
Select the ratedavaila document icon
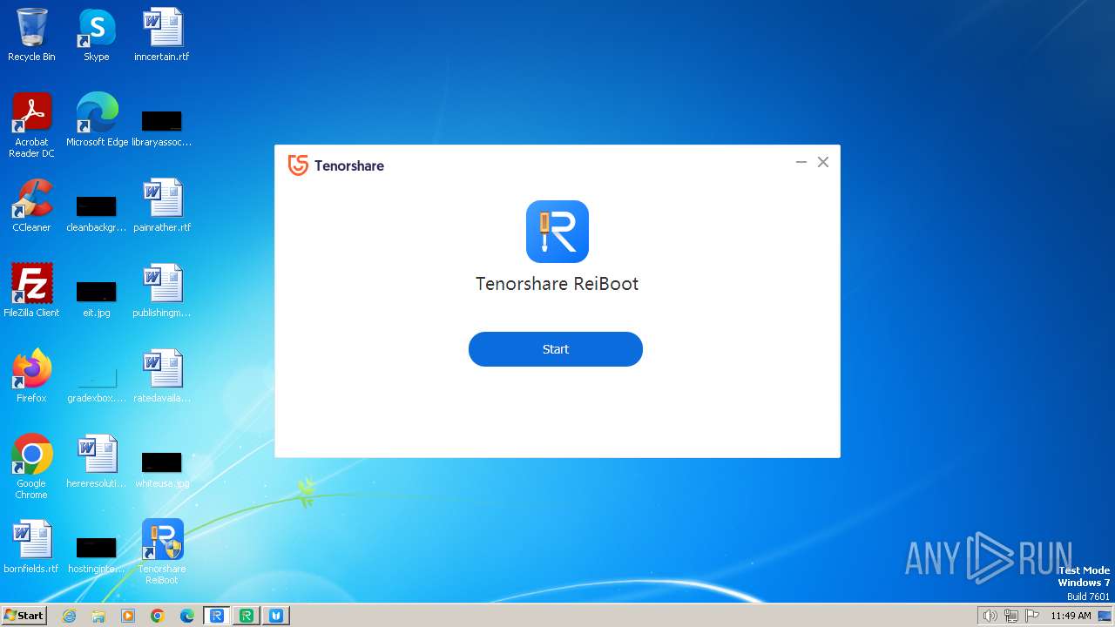[162, 376]
